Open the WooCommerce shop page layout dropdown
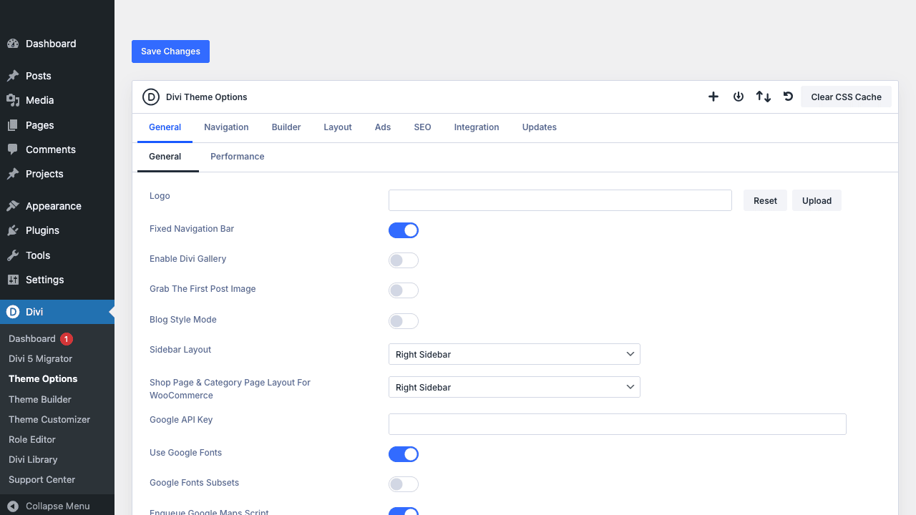Image resolution: width=916 pixels, height=515 pixels. 515,387
